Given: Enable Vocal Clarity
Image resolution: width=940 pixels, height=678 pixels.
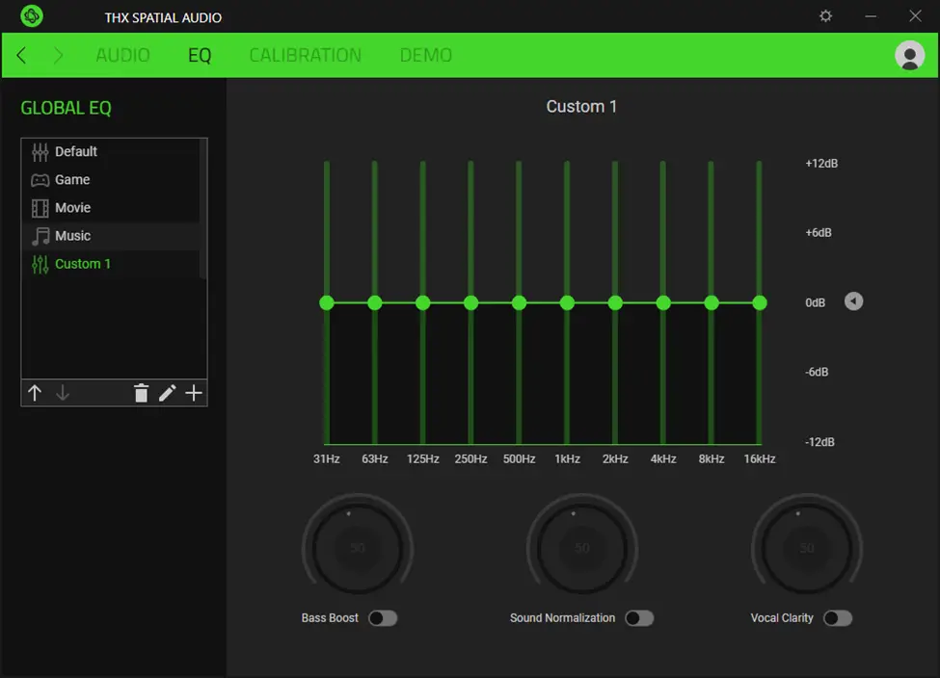Looking at the screenshot, I should tap(838, 617).
